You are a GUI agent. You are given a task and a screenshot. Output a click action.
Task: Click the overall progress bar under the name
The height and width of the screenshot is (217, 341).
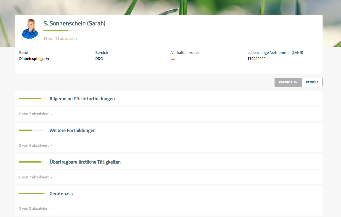point(60,30)
